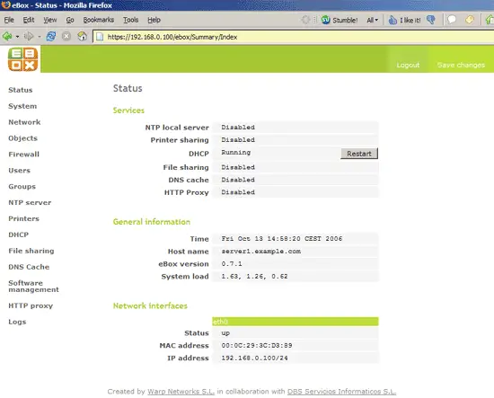Click the General information section heading

point(152,222)
